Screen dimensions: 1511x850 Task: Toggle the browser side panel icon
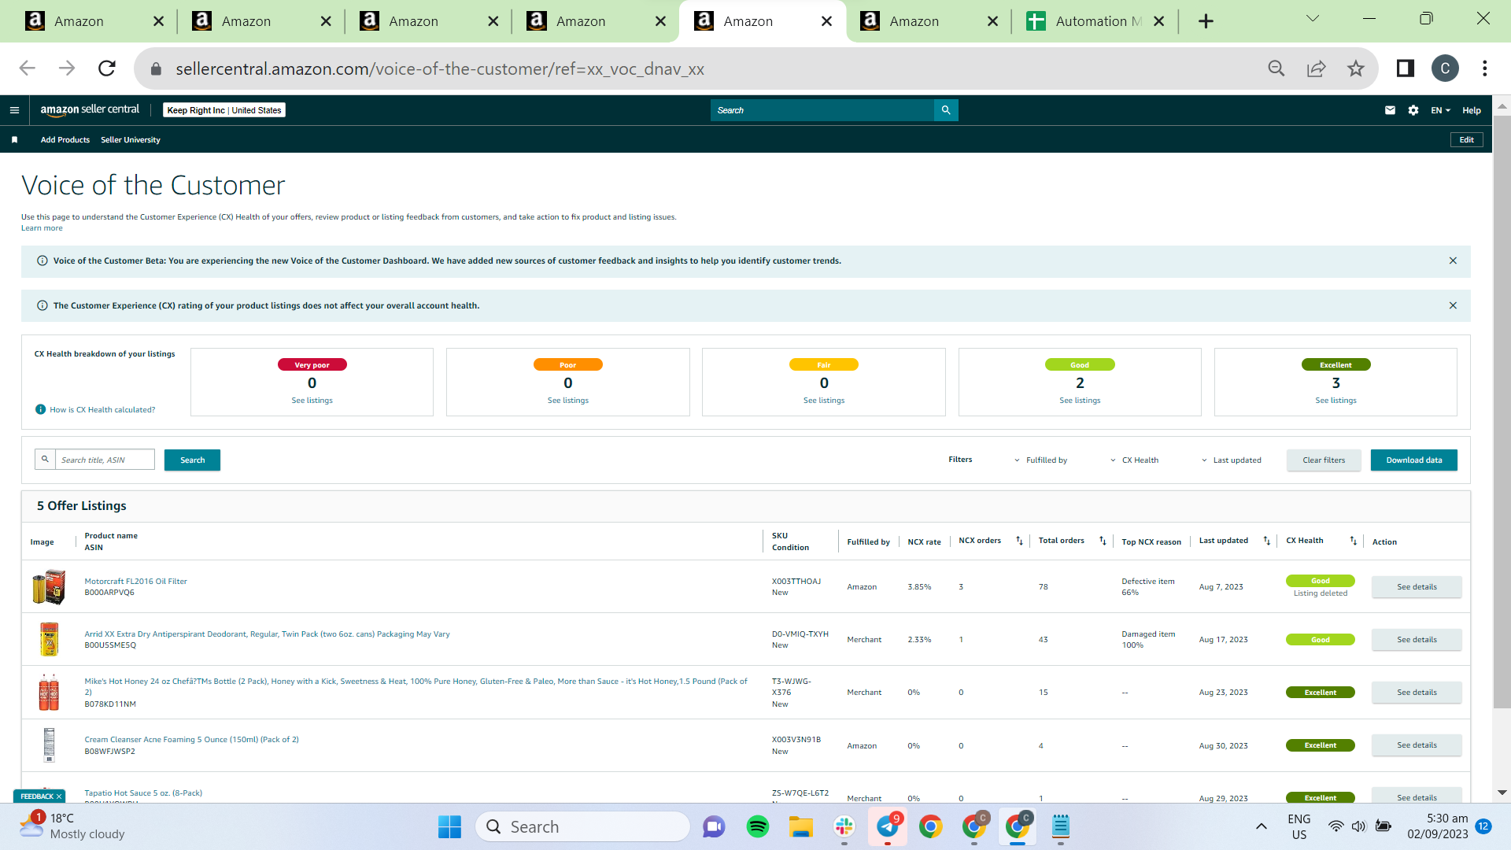tap(1405, 68)
